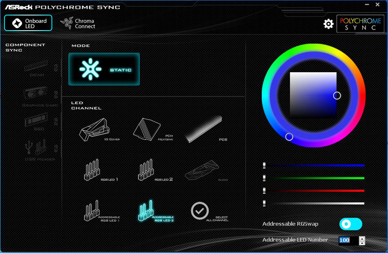Click the DRAM component sync icon
The width and height of the screenshot is (388, 253).
[36, 67]
